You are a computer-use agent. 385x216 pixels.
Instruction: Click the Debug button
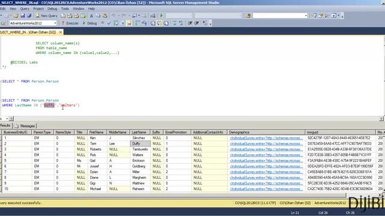(x=90, y=23)
